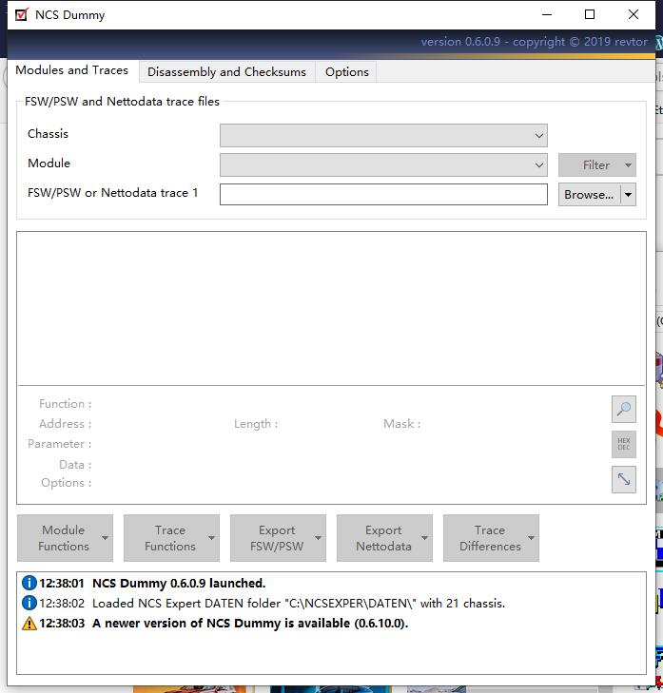
Task: Expand the Export FSW/PSW dropdown arrow
Action: pyautogui.click(x=319, y=538)
